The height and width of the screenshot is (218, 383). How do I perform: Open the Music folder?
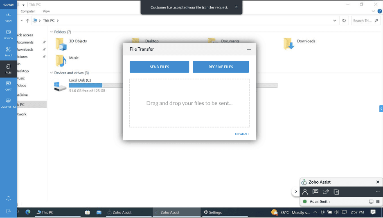[x=67, y=60]
